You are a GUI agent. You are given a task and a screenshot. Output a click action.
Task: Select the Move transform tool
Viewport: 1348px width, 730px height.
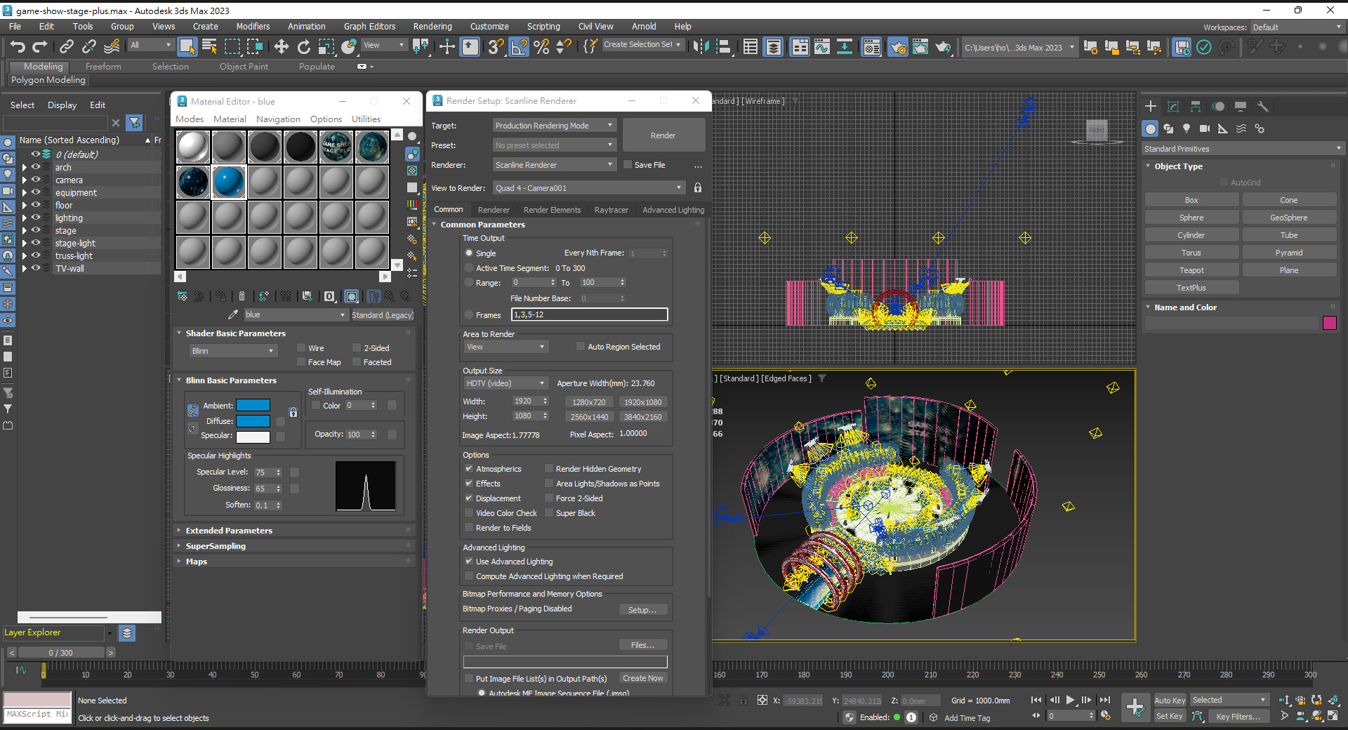[281, 46]
